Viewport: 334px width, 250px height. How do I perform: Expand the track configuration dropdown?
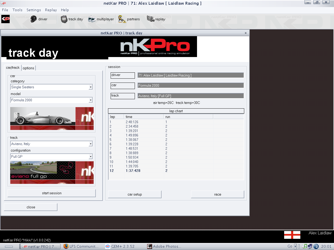coord(91,157)
